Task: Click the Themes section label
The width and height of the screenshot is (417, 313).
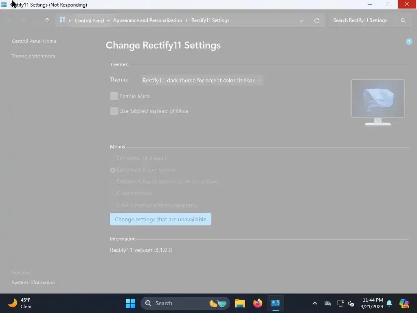Action: pyautogui.click(x=119, y=64)
